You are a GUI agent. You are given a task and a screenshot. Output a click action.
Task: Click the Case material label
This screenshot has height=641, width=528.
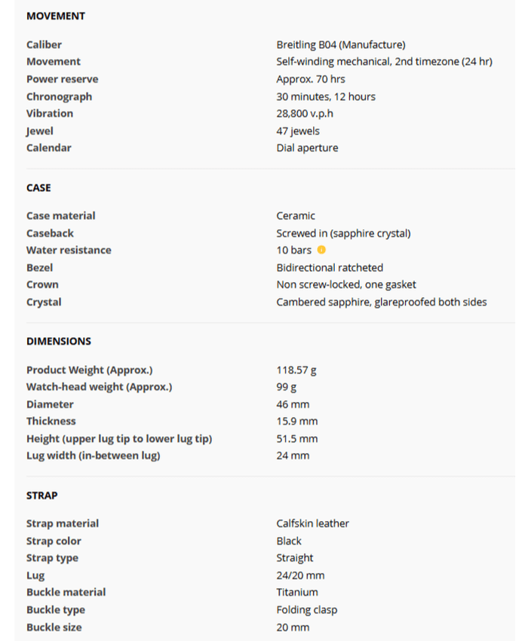click(61, 216)
